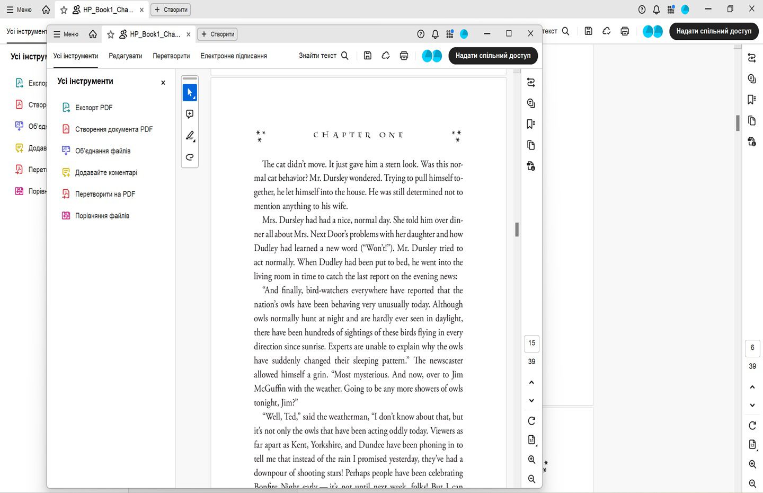The image size is (763, 493).
Task: Open the Редагувати tab
Action: click(126, 56)
